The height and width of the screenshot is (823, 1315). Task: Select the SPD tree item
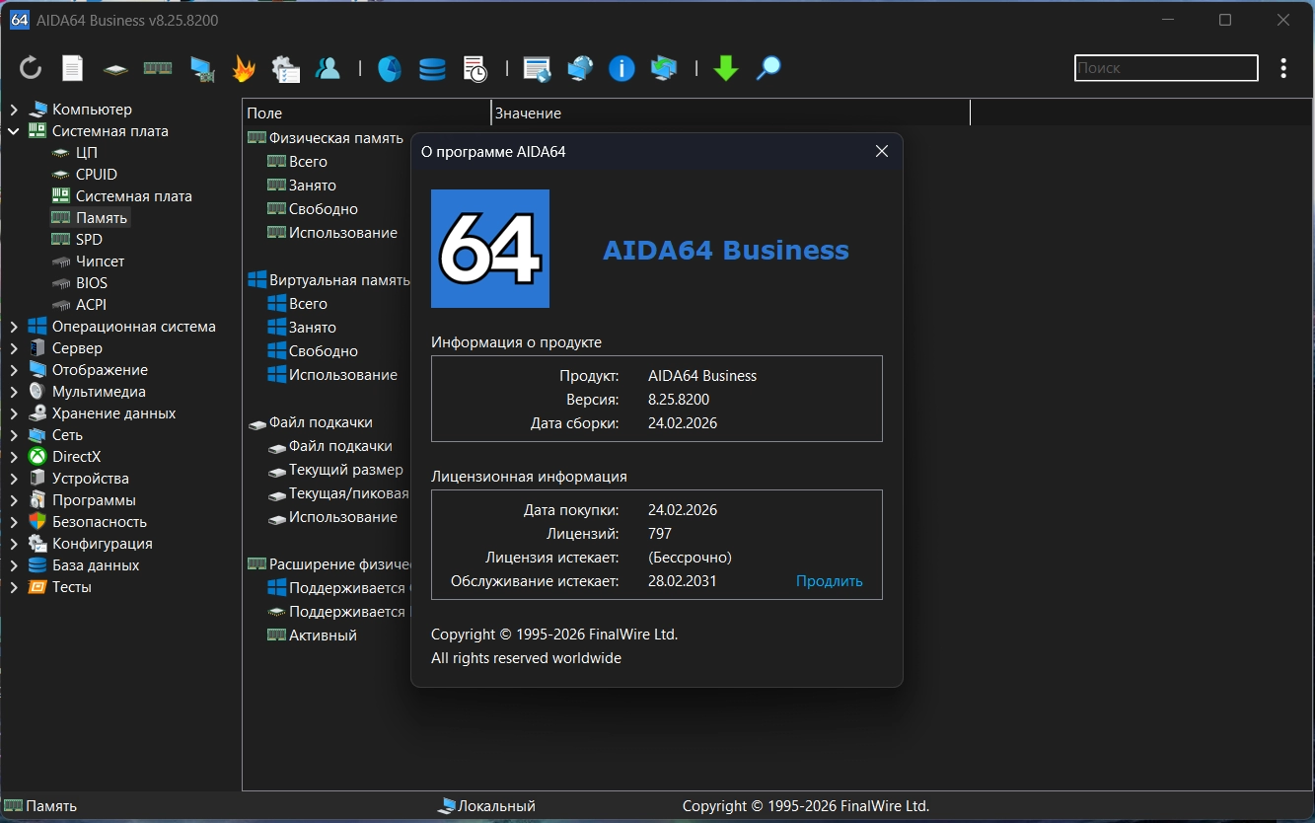[x=89, y=240]
